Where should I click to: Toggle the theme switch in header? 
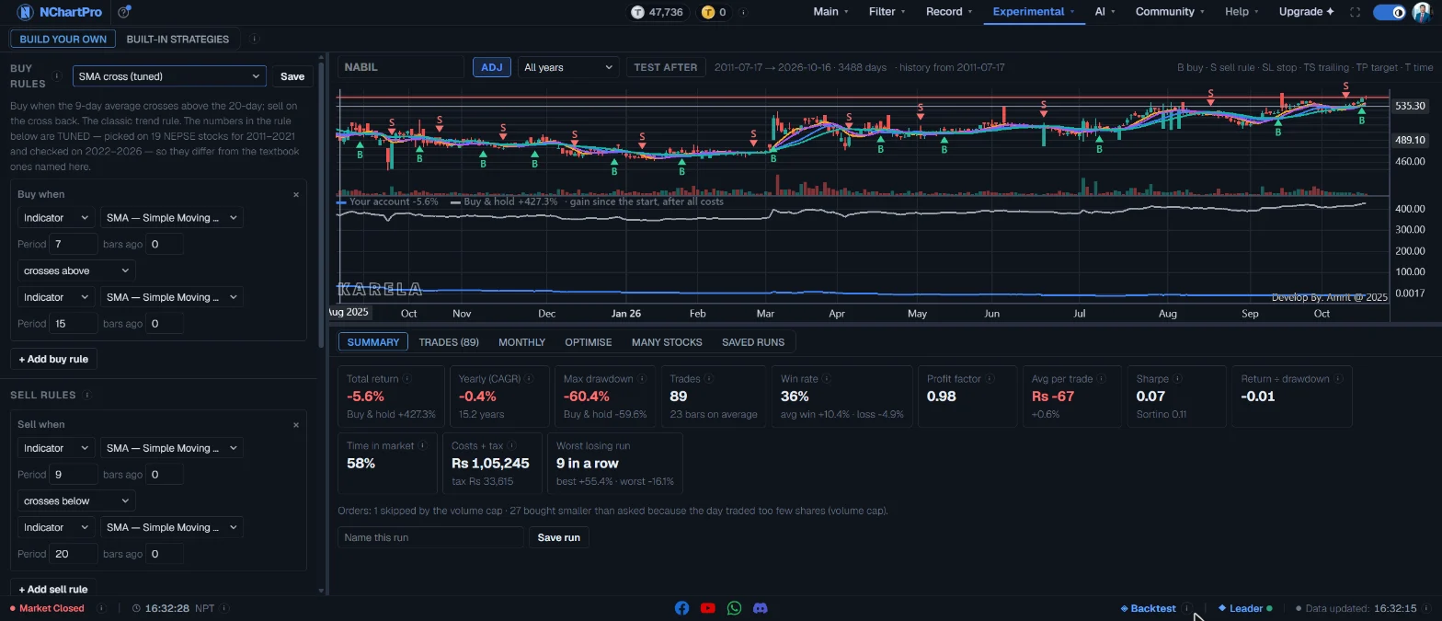tap(1389, 12)
